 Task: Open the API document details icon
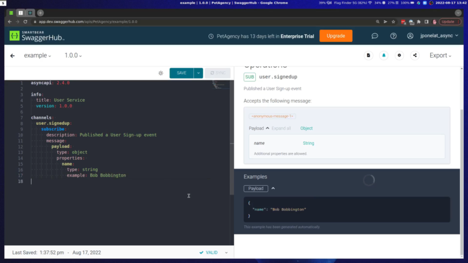[368, 55]
